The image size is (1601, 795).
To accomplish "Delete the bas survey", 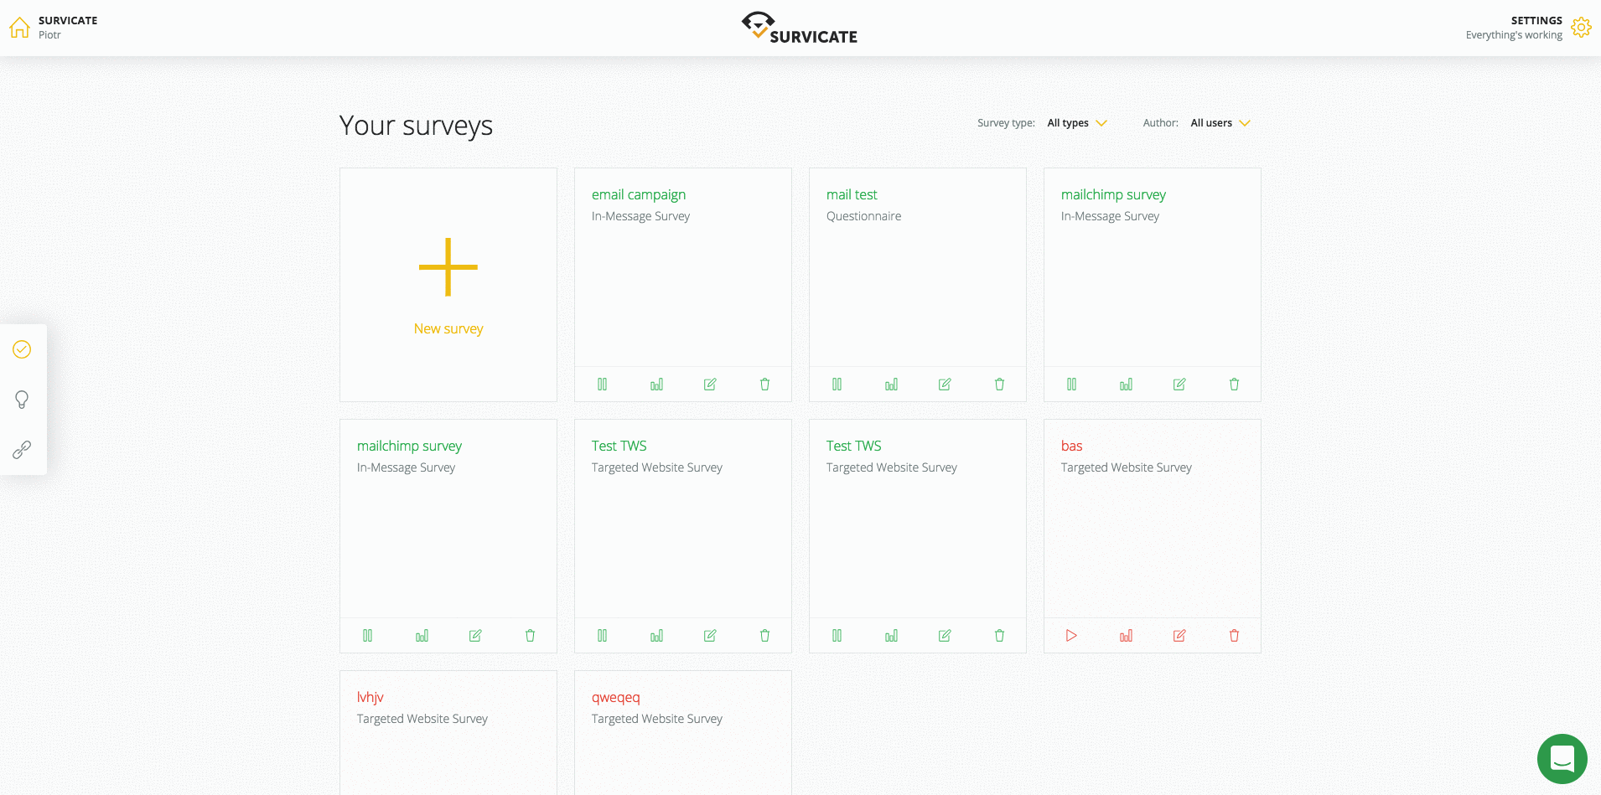I will [1234, 636].
